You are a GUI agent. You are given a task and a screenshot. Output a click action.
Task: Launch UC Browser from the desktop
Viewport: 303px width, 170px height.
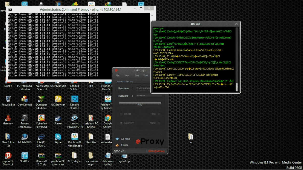(x=58, y=100)
